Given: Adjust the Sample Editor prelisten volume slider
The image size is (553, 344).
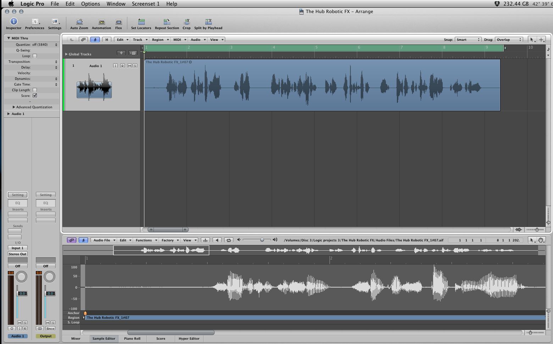Looking at the screenshot, I should tap(262, 240).
